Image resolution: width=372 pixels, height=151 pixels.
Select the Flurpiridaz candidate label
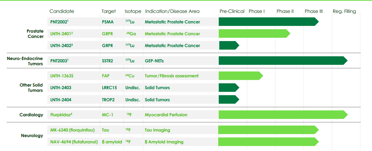tap(61, 115)
